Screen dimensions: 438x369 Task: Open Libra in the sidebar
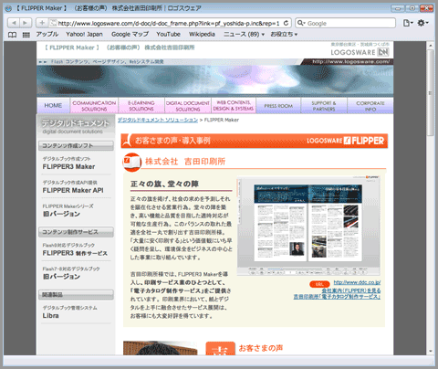50,316
